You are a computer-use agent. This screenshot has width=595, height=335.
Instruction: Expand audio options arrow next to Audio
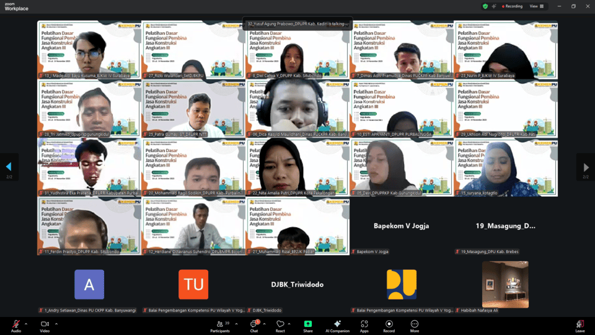point(27,323)
